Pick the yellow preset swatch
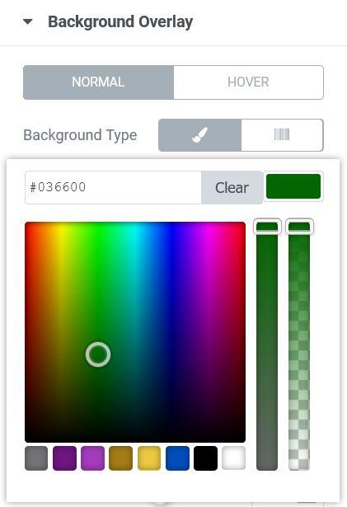 pos(149,458)
